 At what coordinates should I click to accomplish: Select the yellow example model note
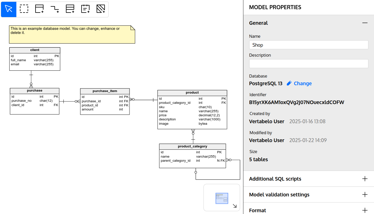pyautogui.click(x=72, y=34)
